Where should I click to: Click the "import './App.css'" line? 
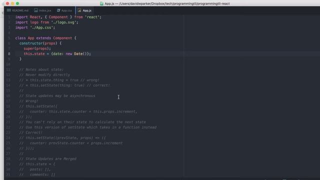(x=35, y=27)
